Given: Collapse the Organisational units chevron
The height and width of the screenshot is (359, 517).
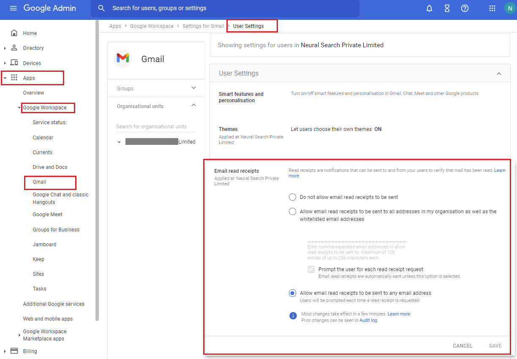Looking at the screenshot, I should [194, 105].
